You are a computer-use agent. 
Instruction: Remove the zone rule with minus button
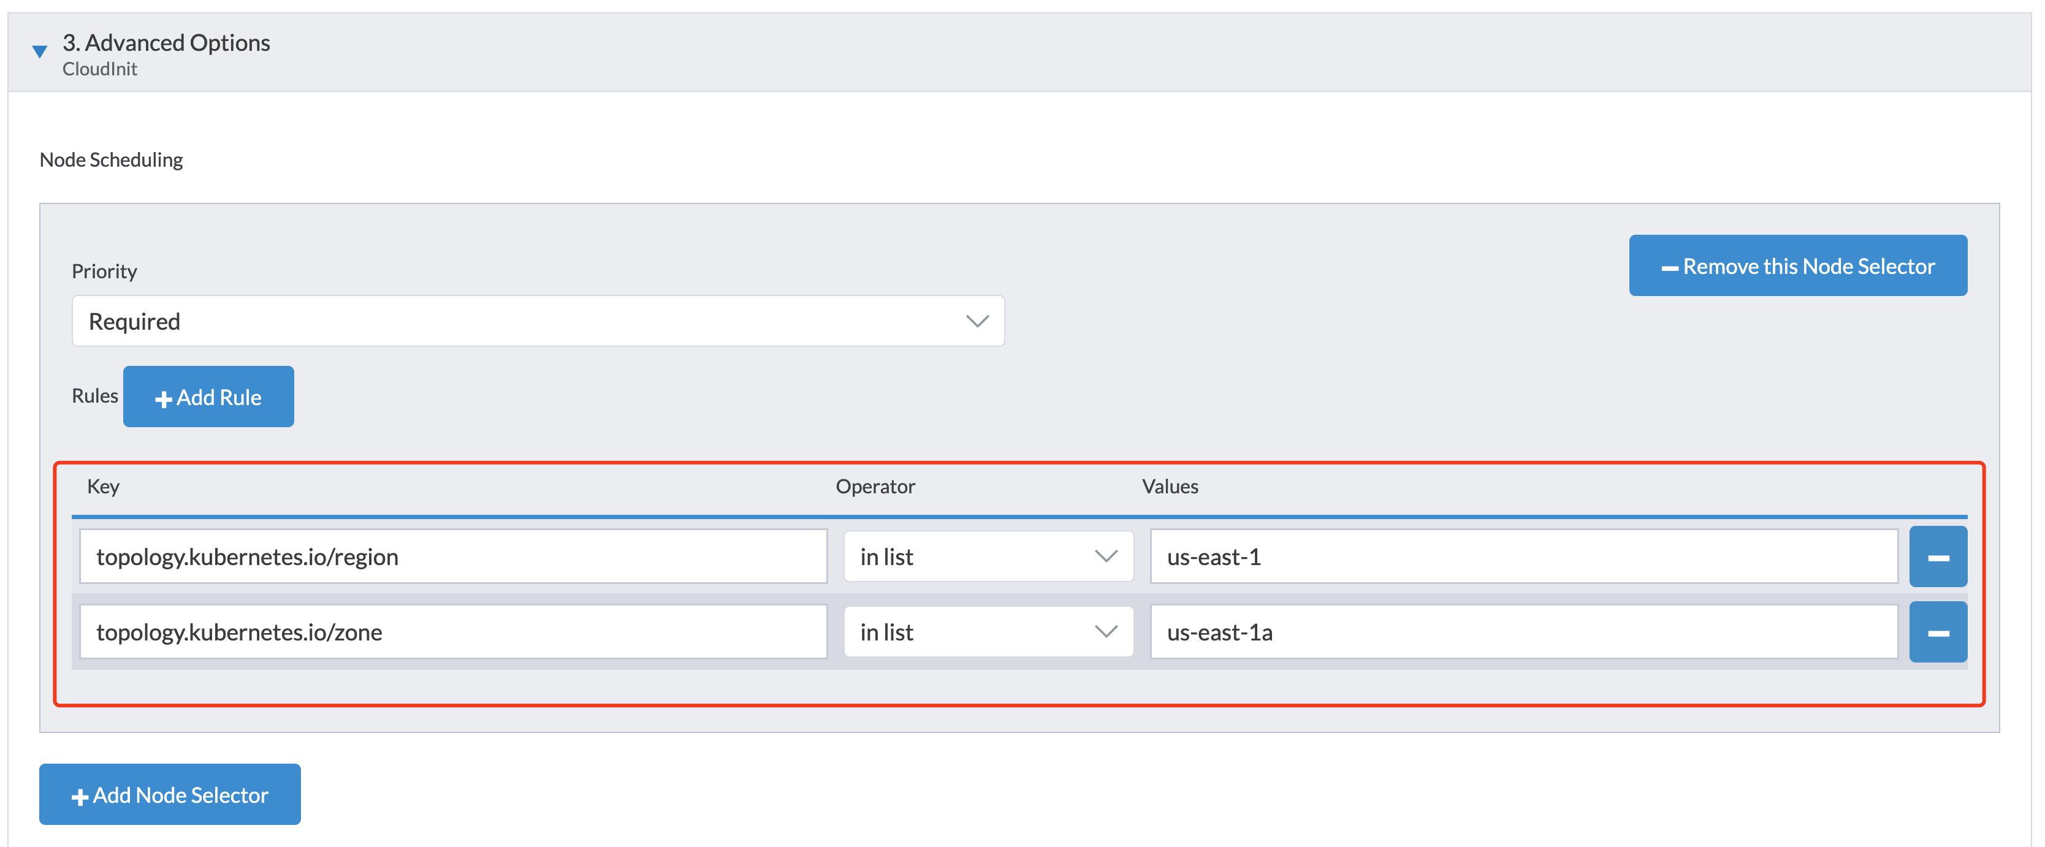[1937, 632]
